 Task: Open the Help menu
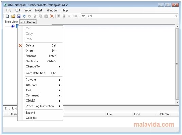pos(65,10)
